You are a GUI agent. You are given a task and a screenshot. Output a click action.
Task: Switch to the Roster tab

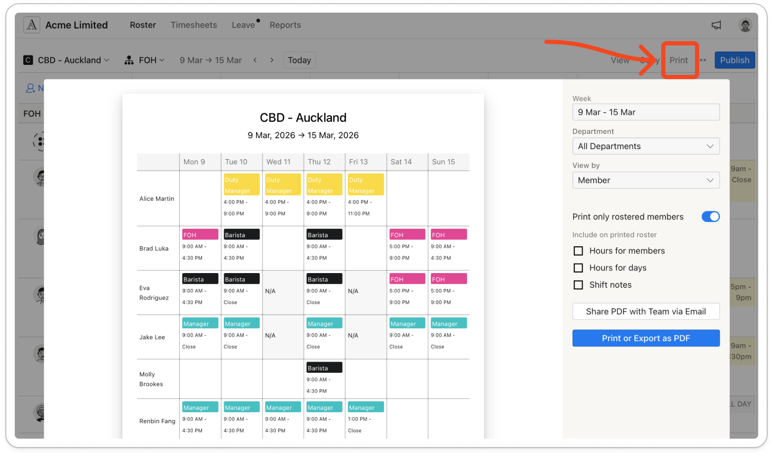pos(143,25)
